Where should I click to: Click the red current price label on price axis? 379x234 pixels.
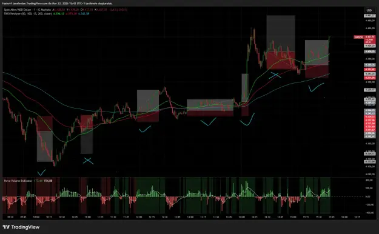(370, 39)
